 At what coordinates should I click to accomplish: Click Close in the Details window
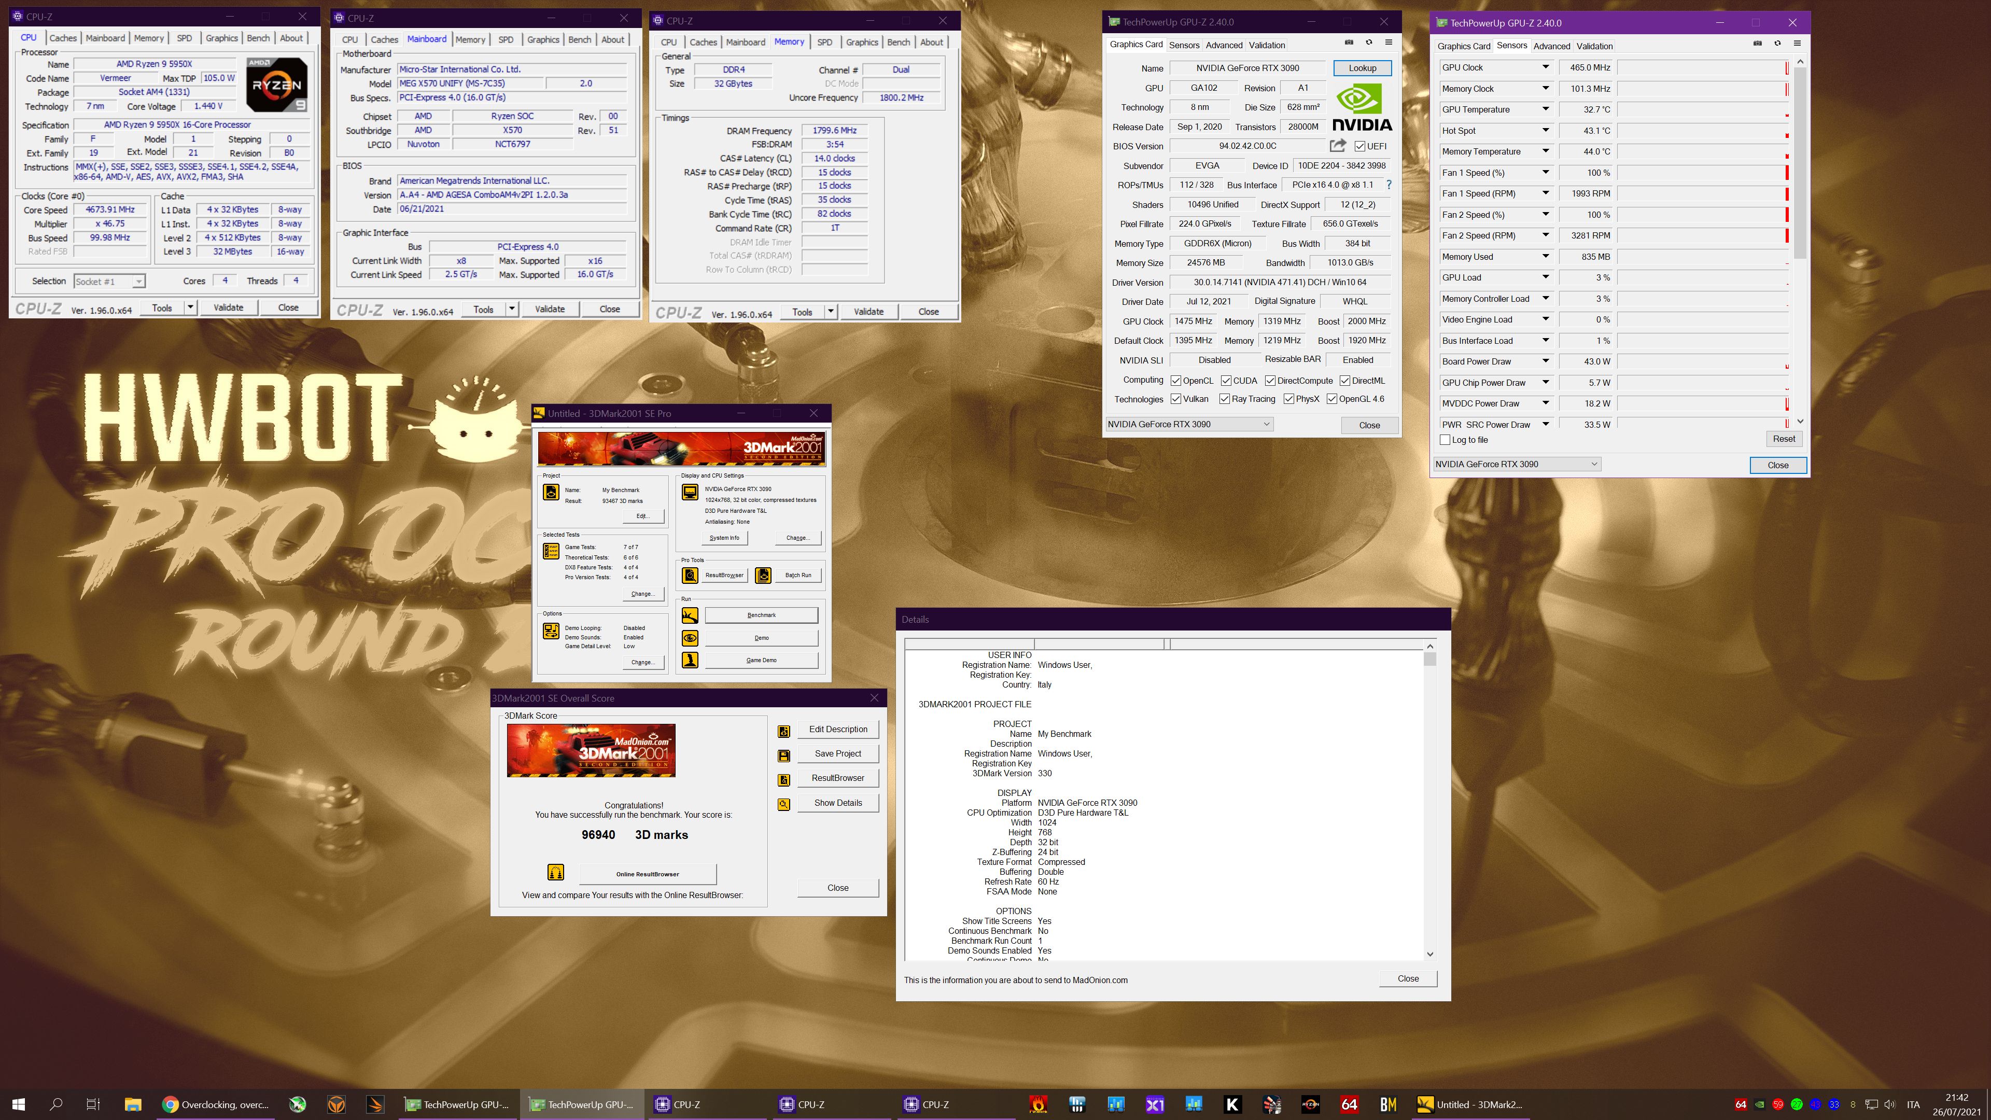click(1408, 978)
